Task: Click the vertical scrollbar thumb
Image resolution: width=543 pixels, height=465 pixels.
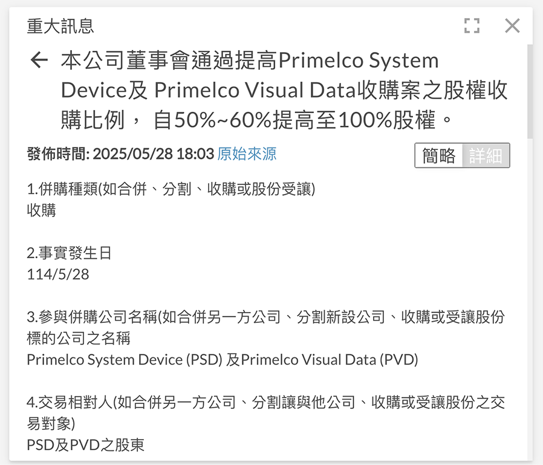Action: point(530,91)
